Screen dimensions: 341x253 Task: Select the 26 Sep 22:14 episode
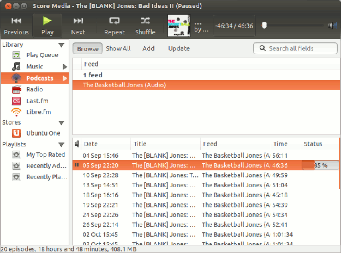point(206,225)
